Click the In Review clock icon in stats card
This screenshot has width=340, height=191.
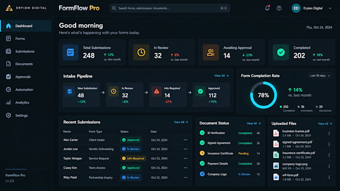[141, 52]
